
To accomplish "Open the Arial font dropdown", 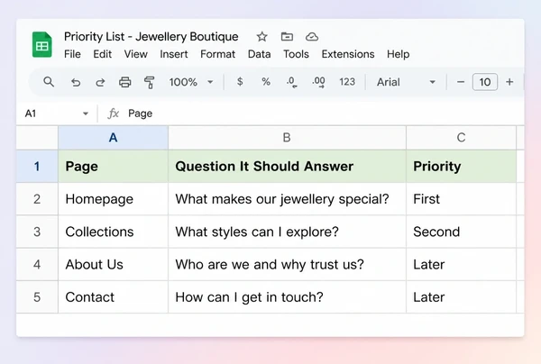I will click(x=406, y=82).
